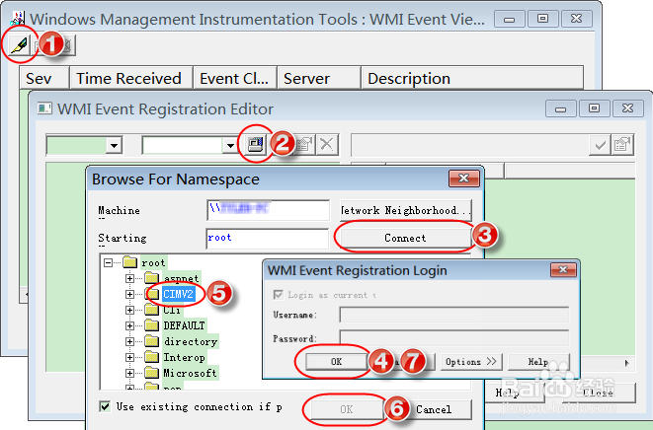Toggle Login as current user checkbox

pyautogui.click(x=278, y=295)
